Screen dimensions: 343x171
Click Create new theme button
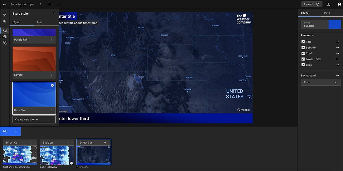(34, 119)
